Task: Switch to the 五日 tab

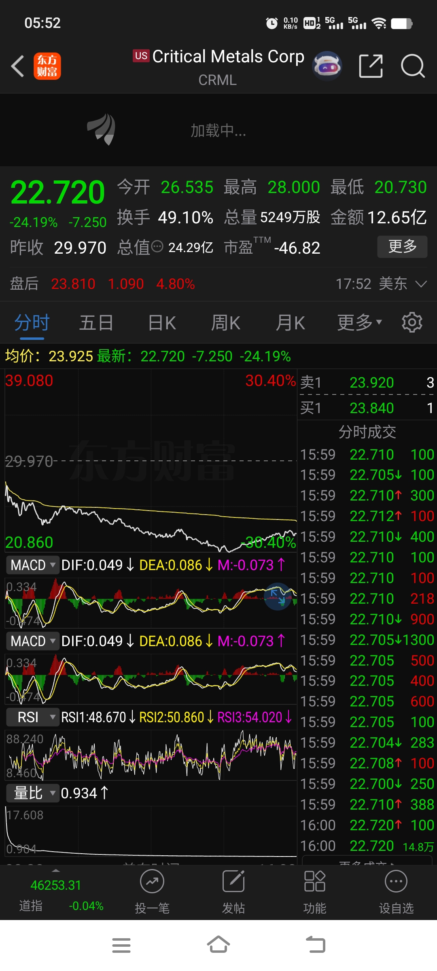Action: coord(96,323)
